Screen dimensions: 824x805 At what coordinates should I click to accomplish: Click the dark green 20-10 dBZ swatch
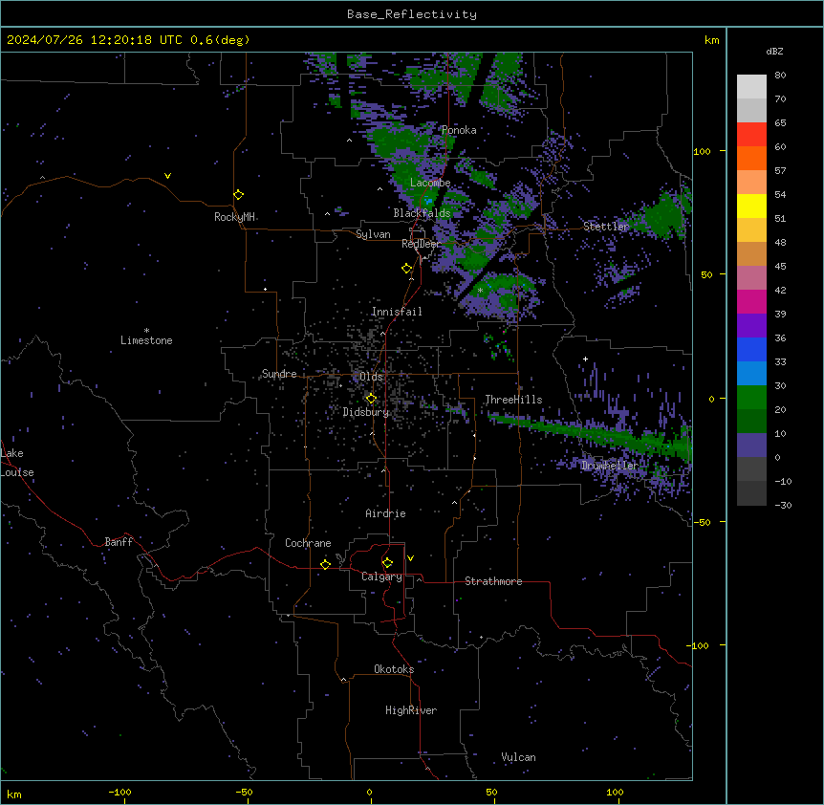coord(751,422)
